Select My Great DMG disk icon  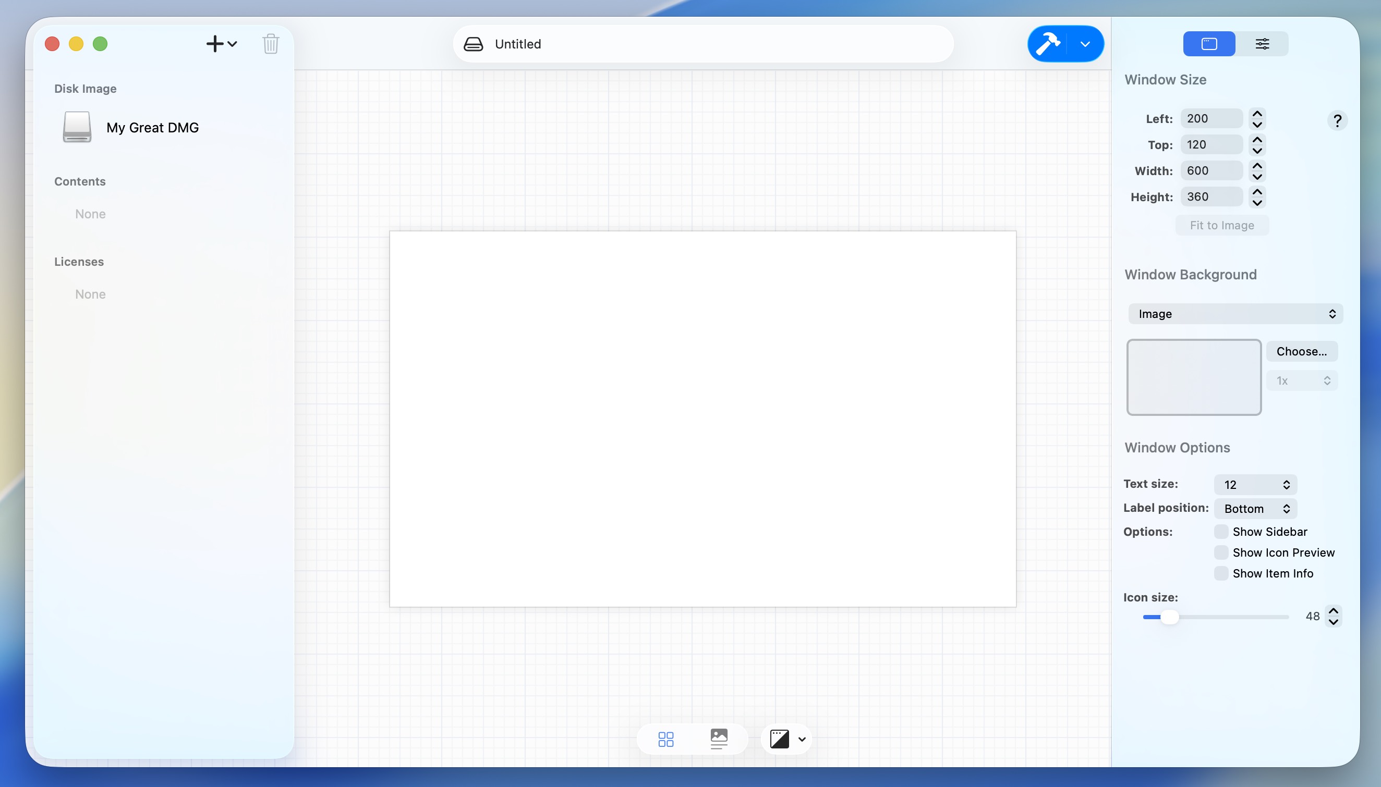(77, 128)
